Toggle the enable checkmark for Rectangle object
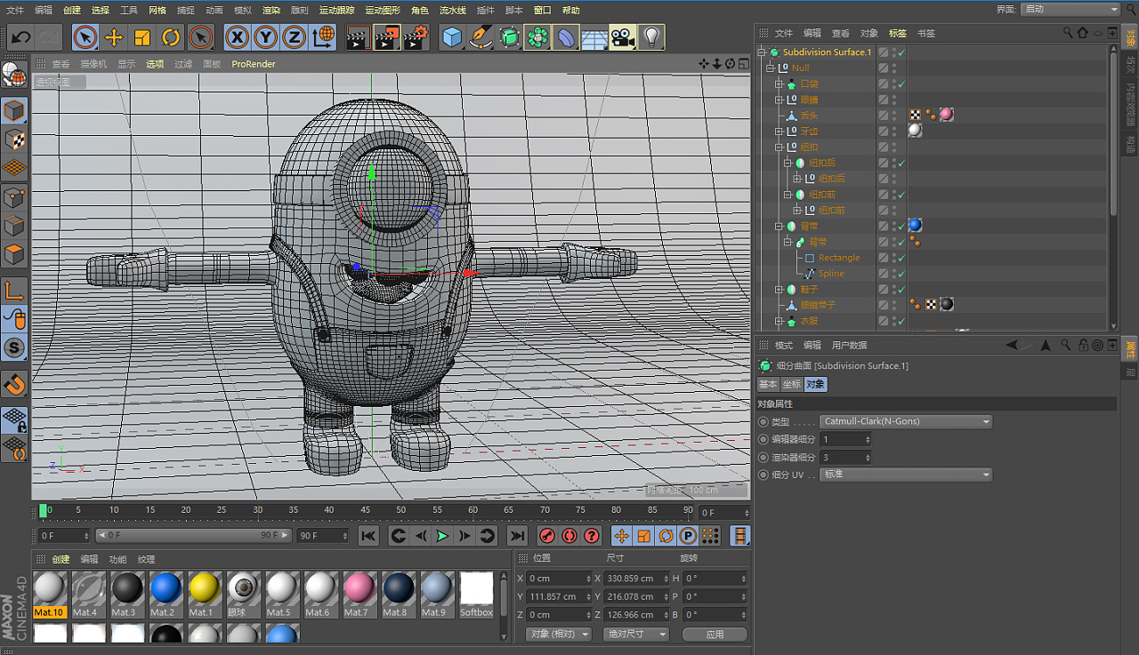 tap(901, 258)
